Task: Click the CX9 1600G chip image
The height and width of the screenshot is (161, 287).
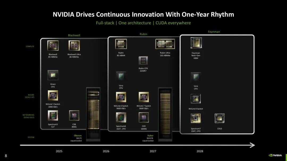Action: (144, 117)
